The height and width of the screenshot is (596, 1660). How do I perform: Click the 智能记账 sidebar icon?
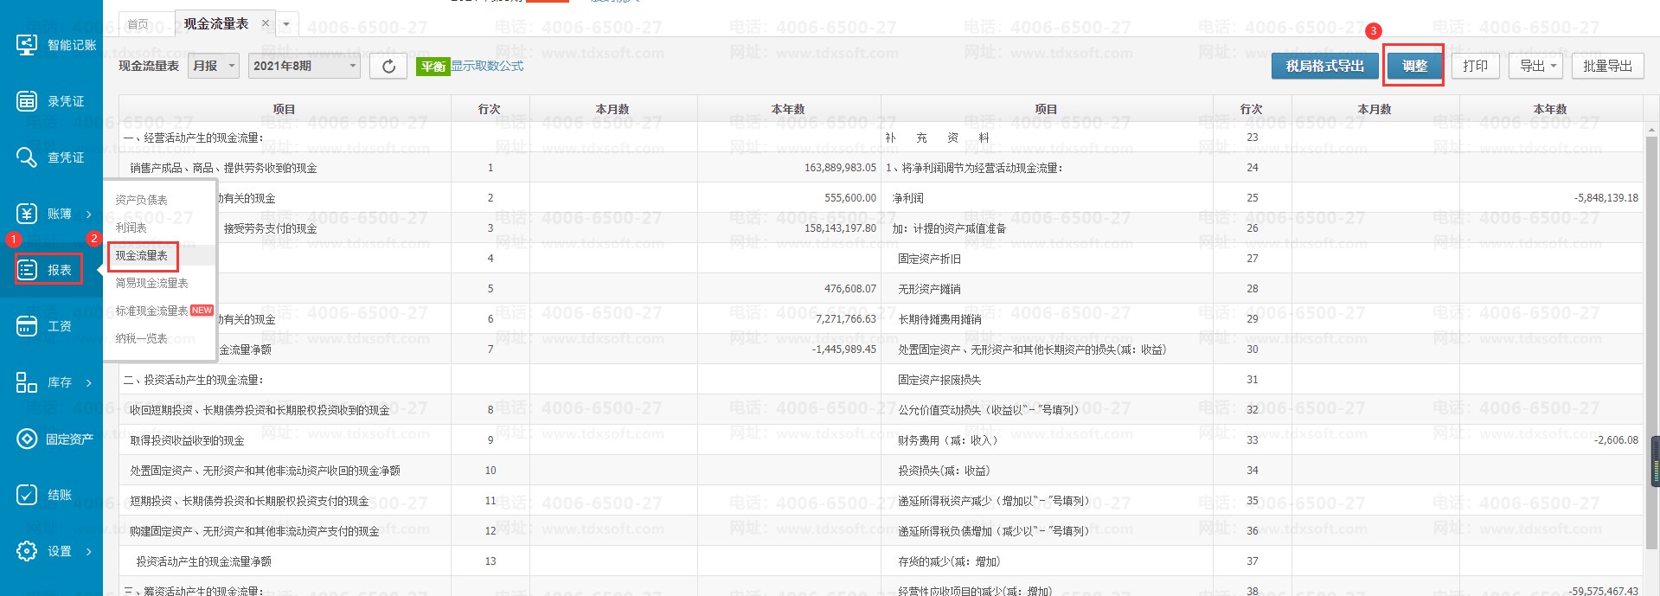(x=27, y=44)
